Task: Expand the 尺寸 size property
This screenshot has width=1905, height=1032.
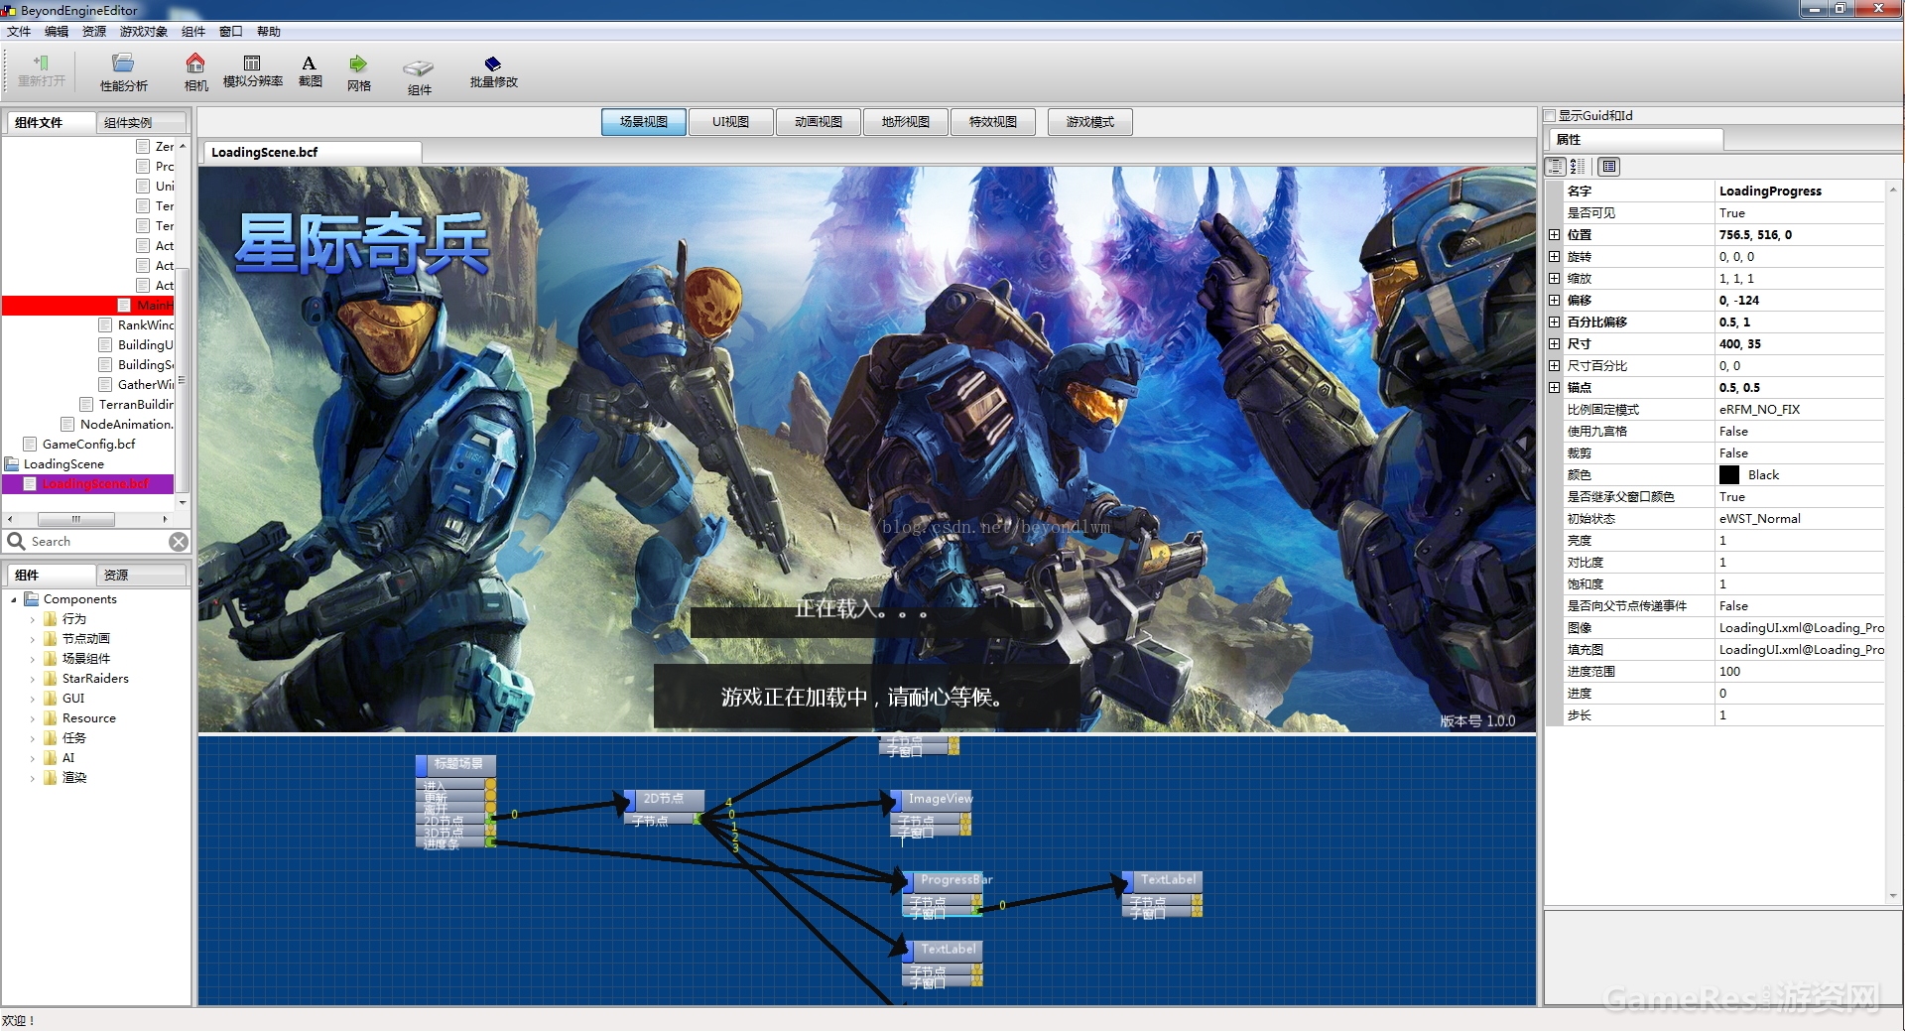Action: 1554,344
